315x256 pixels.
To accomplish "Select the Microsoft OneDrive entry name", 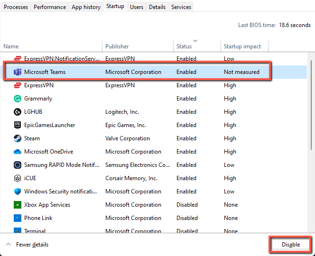I will click(x=48, y=152).
